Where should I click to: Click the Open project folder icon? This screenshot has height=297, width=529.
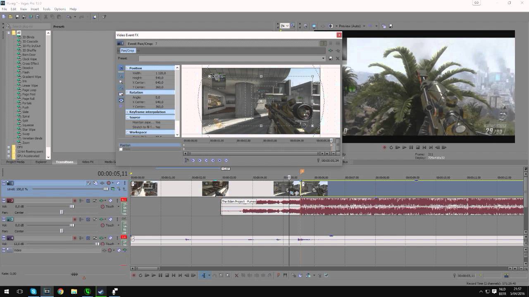click(x=10, y=17)
